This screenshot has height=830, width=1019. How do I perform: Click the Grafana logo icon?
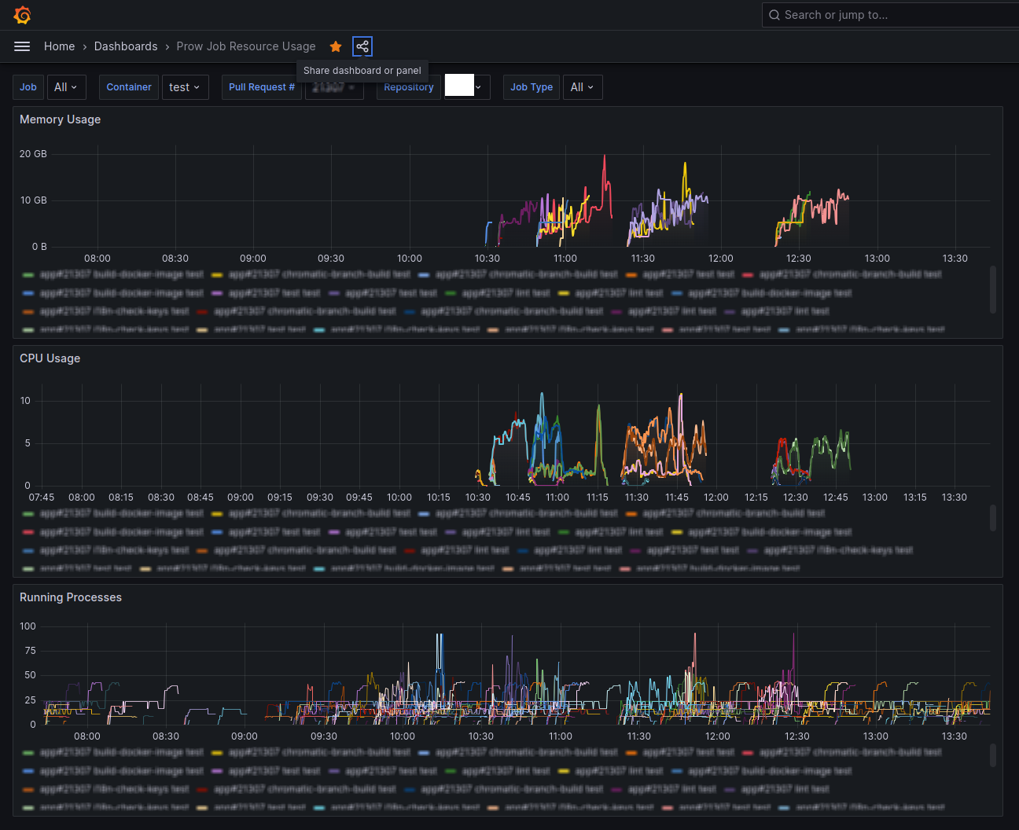[x=23, y=15]
